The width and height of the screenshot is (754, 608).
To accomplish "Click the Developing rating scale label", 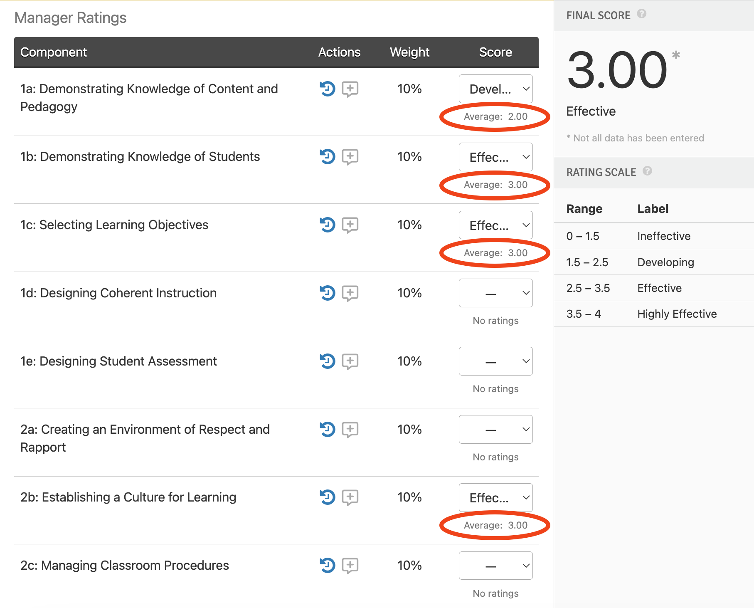I will click(665, 262).
